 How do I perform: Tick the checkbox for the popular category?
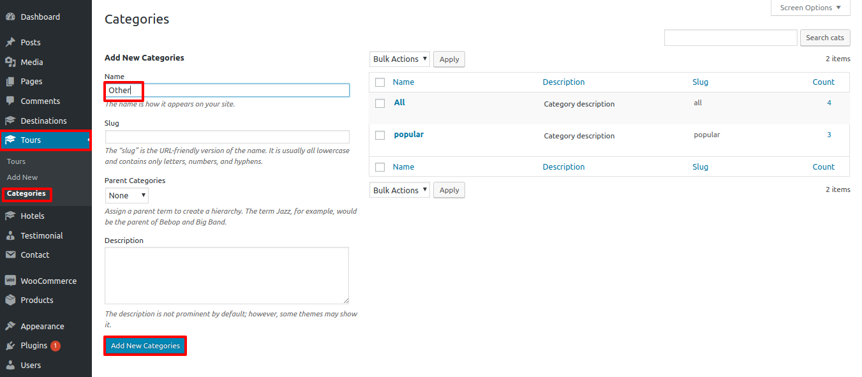pos(380,135)
